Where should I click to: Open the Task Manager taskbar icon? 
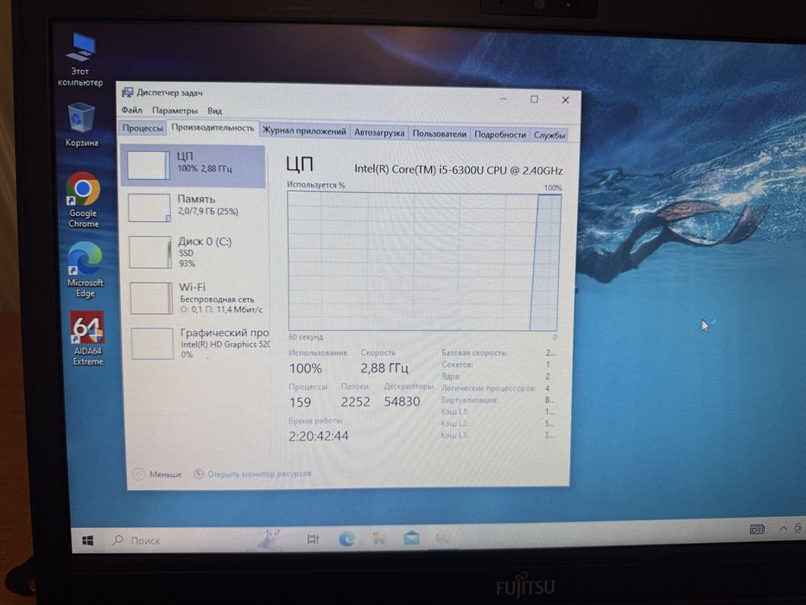pyautogui.click(x=444, y=538)
